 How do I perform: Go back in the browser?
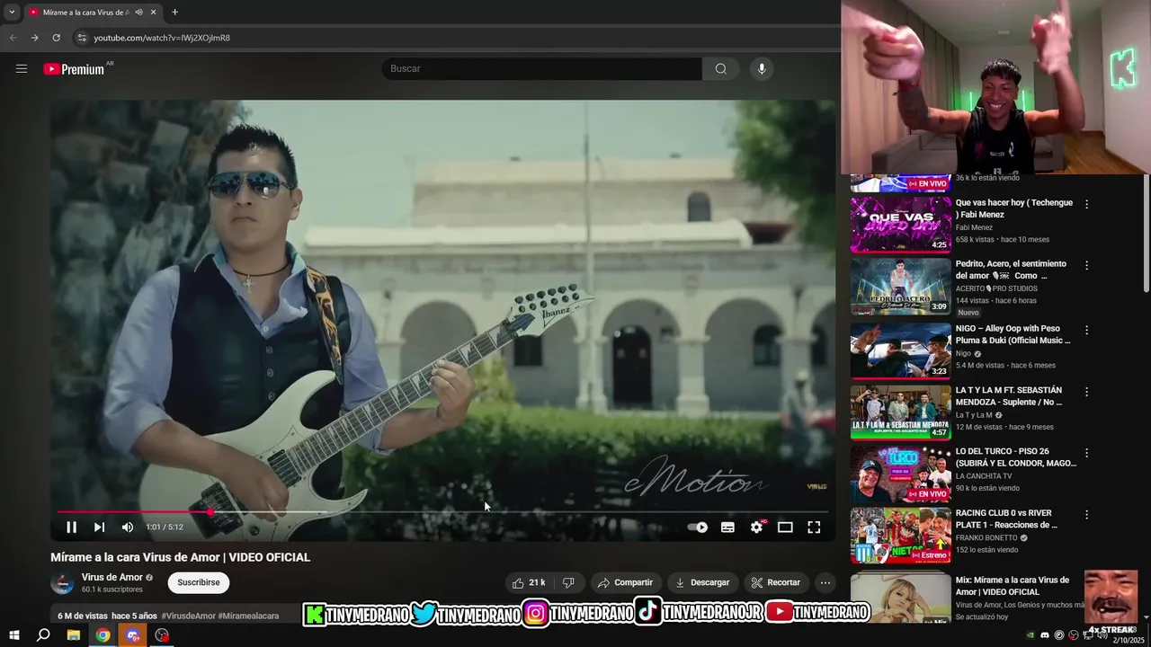13,38
